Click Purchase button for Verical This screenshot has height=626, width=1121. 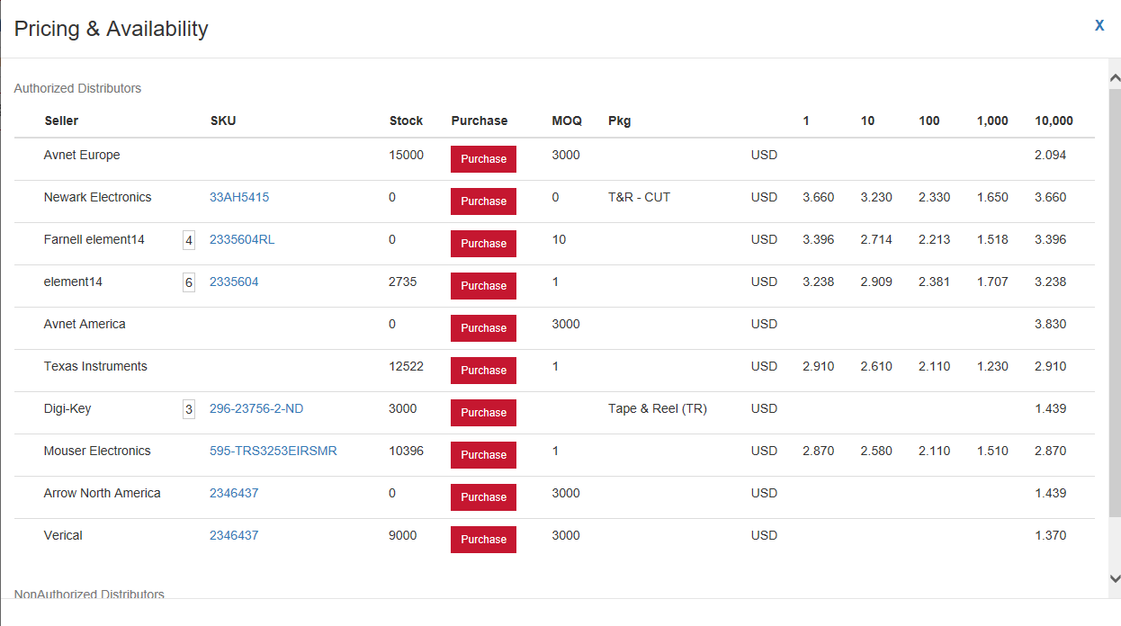tap(483, 540)
